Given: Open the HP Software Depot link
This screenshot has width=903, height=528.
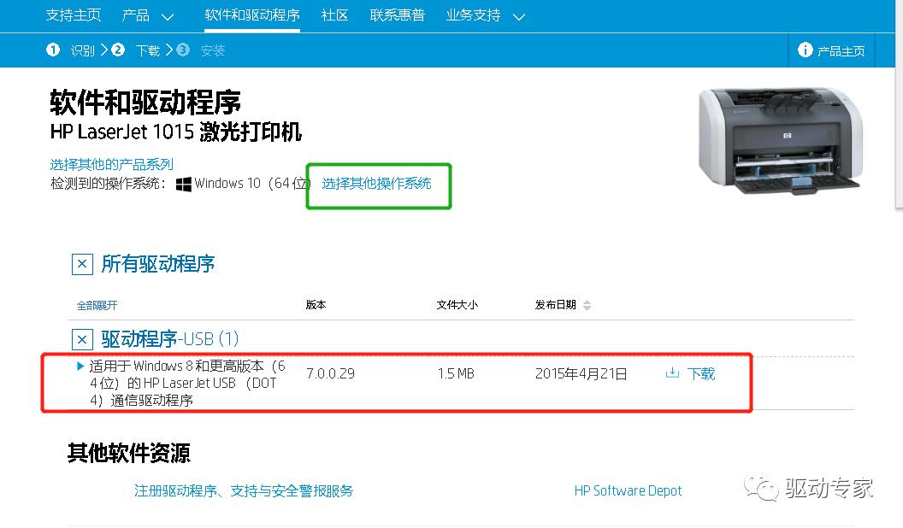Looking at the screenshot, I should (628, 490).
